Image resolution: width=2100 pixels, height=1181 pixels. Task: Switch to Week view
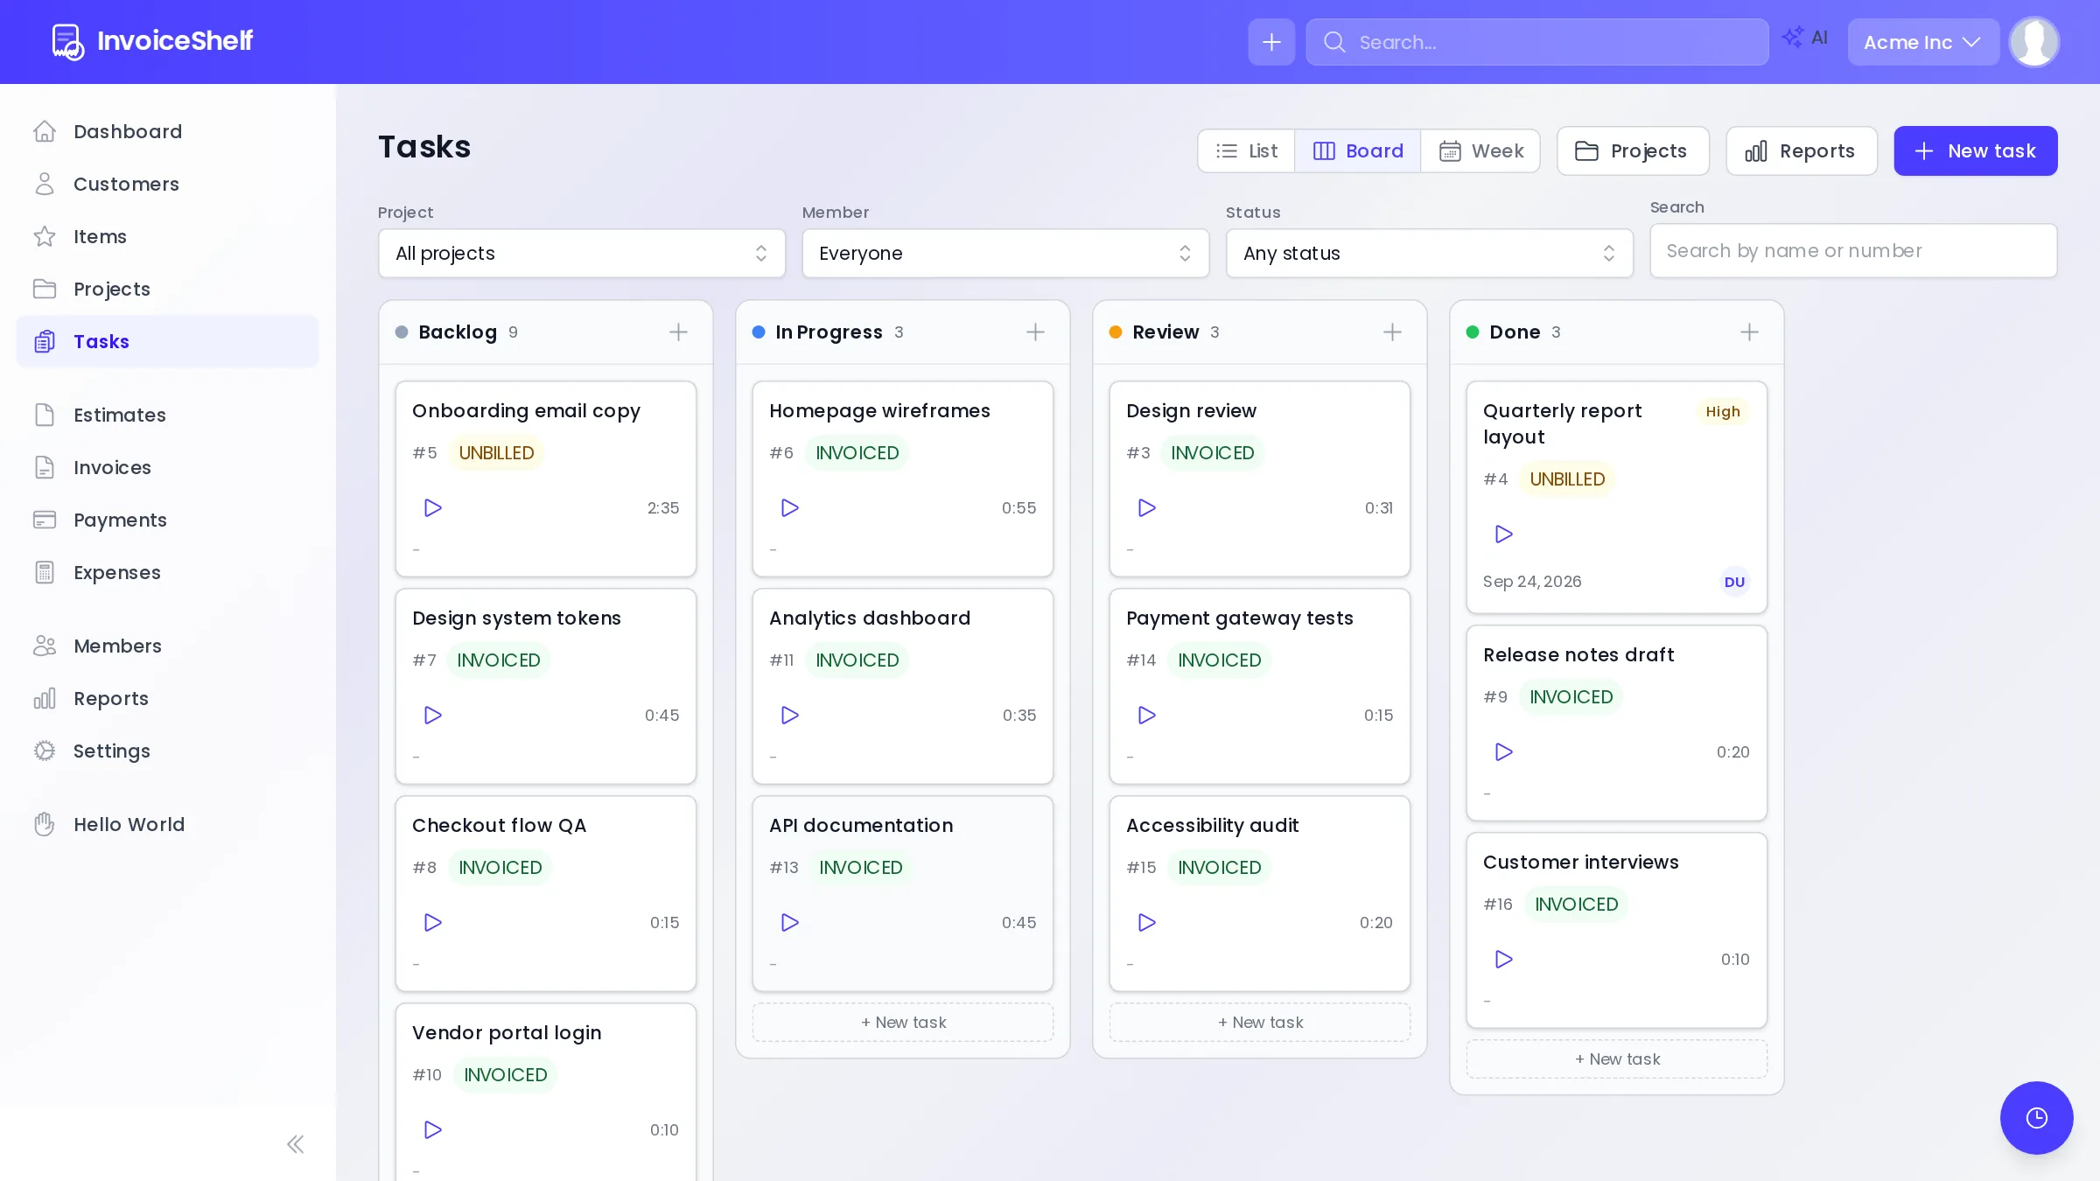(1480, 150)
